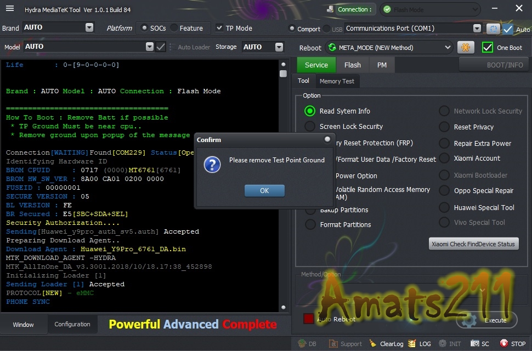532x351 pixels.
Task: Switch to the Flash tab
Action: point(352,65)
